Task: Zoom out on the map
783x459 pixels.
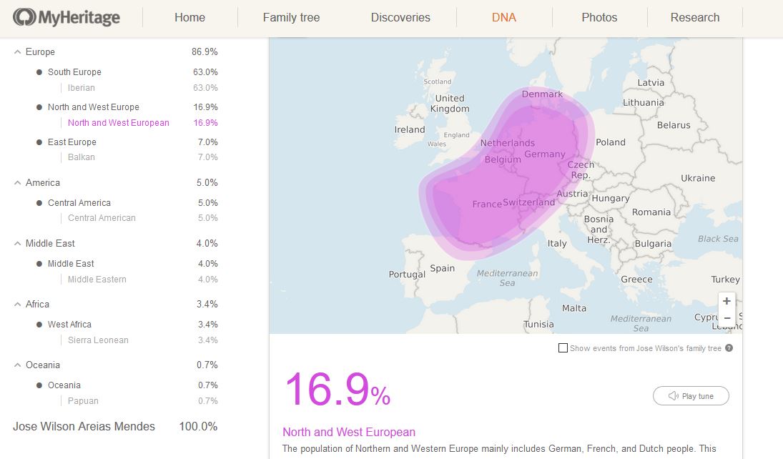Action: point(727,318)
